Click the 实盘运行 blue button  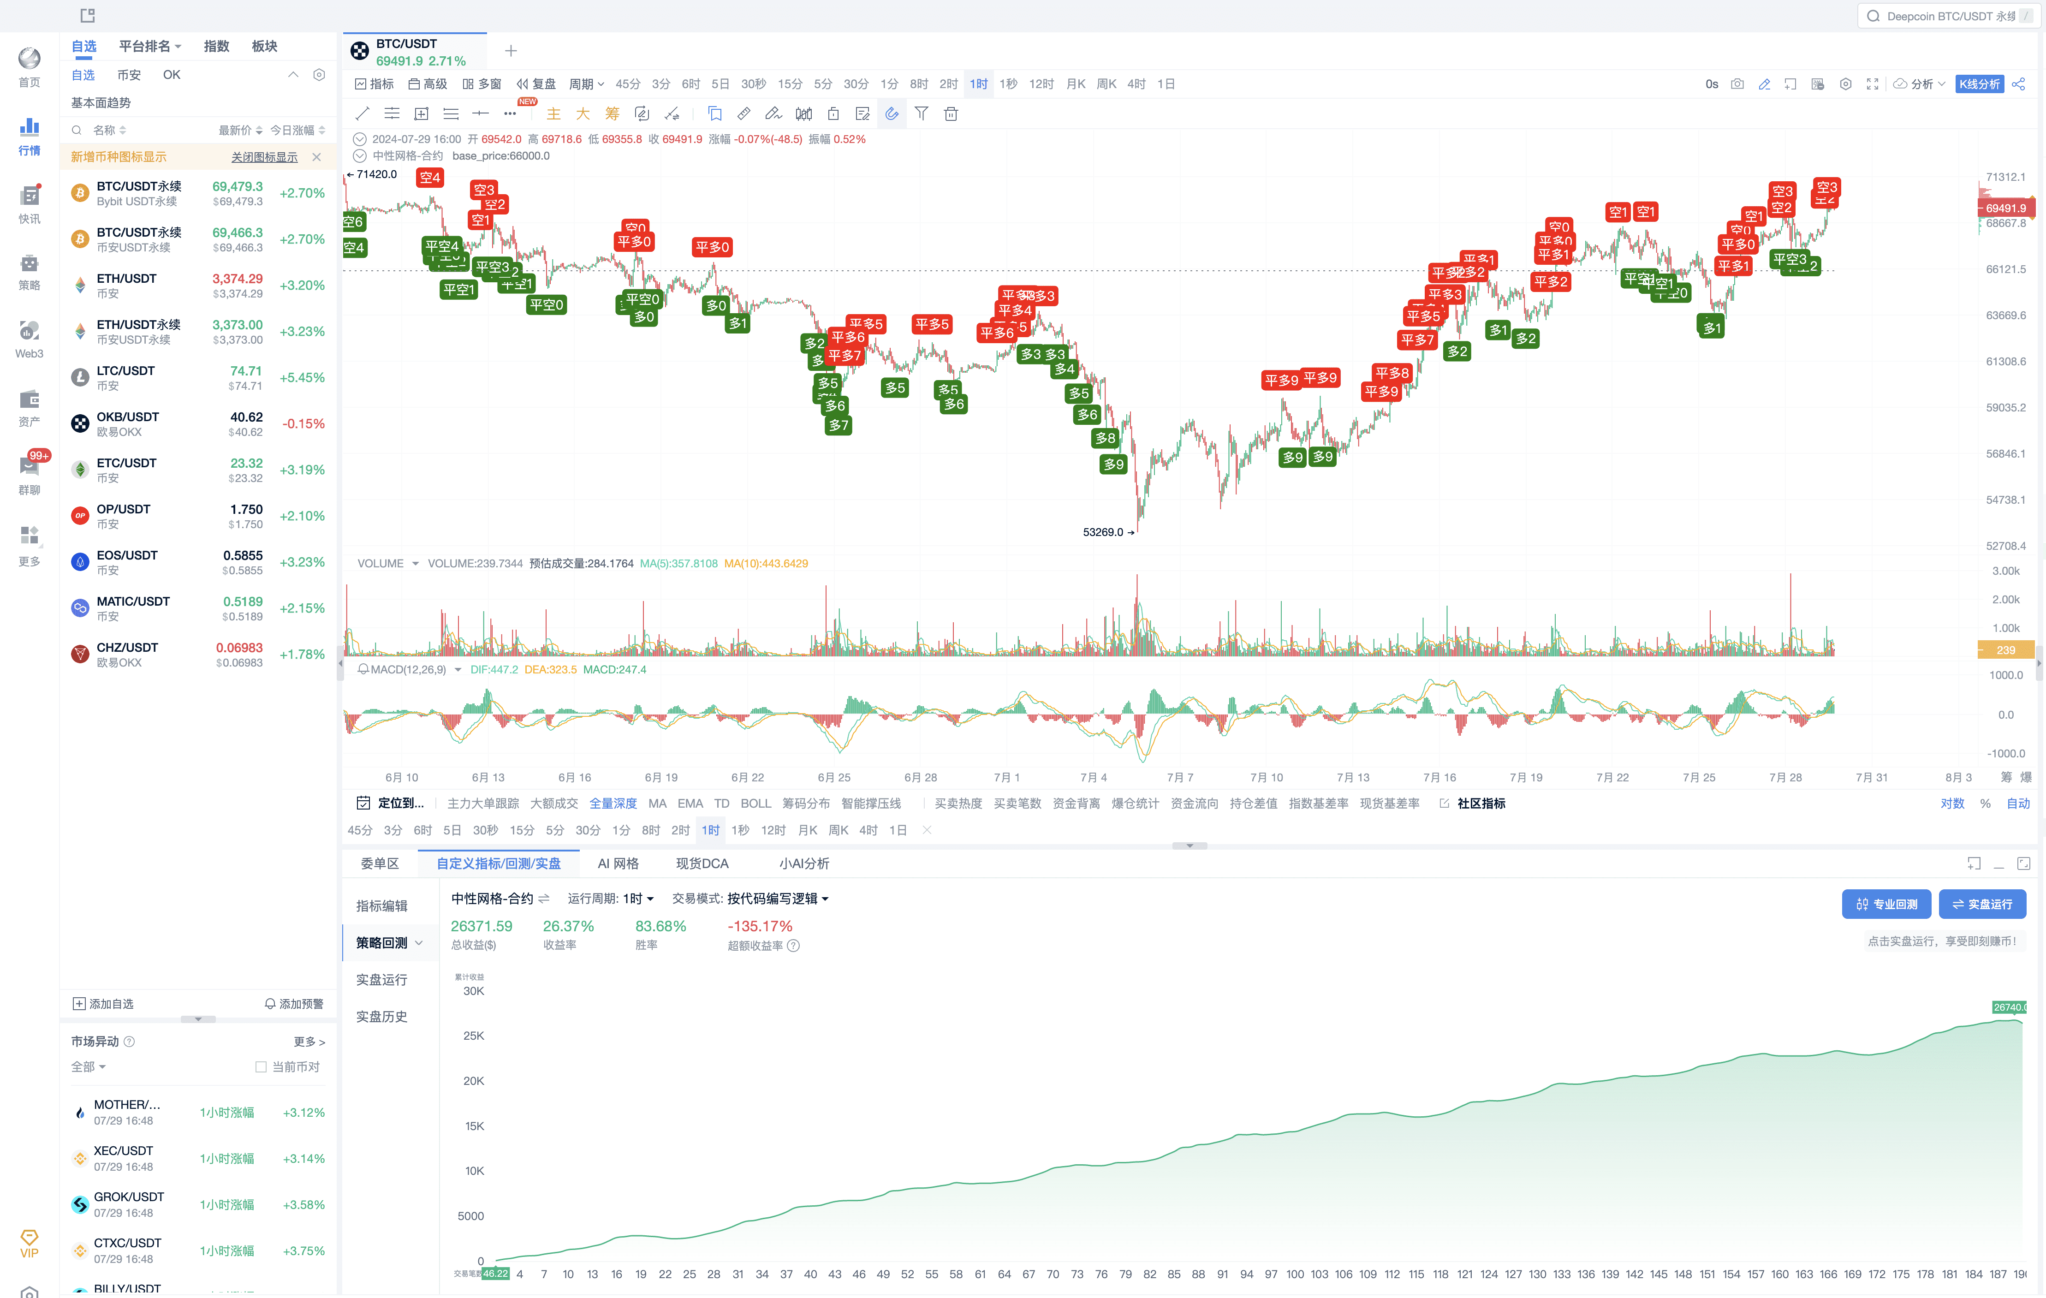(x=1982, y=905)
